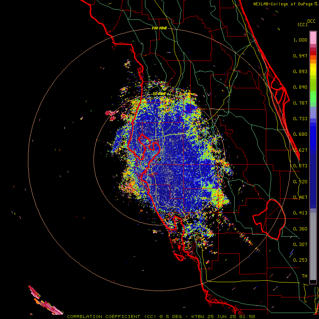Click the TH threshold label
Viewport: 319px width, 319px height.
[x=304, y=276]
